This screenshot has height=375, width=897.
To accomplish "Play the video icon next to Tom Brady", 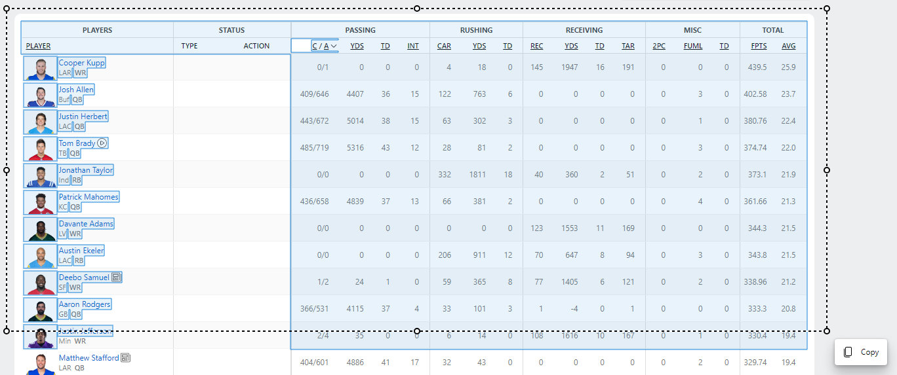I will coord(102,143).
